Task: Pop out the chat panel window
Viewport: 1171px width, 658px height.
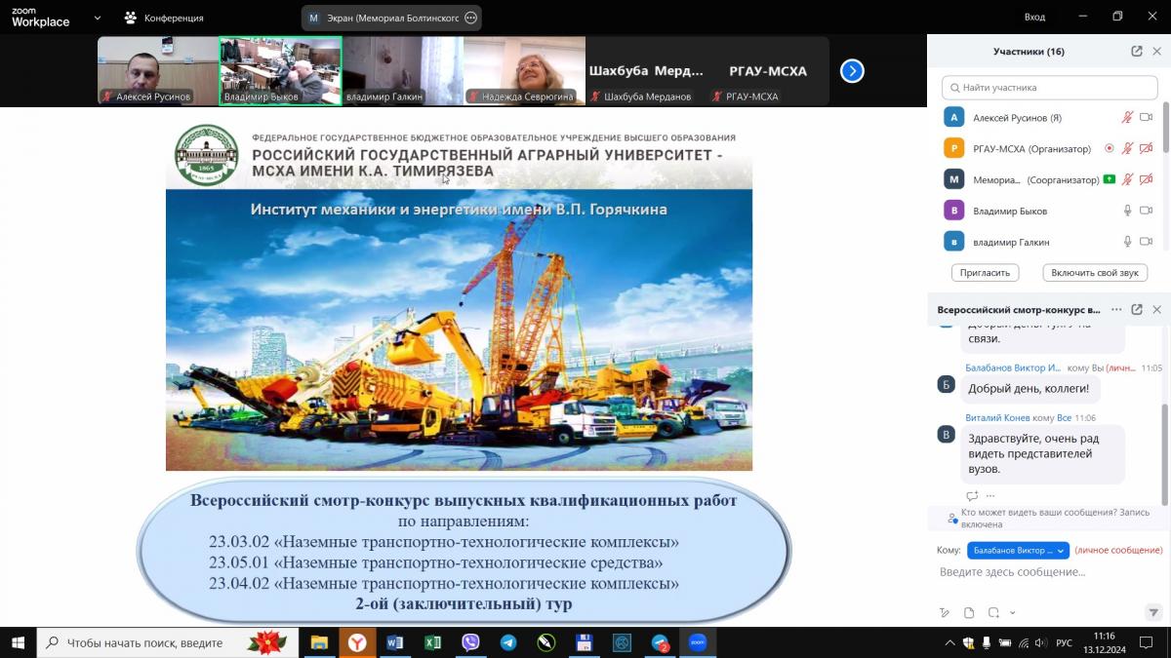Action: click(1137, 309)
